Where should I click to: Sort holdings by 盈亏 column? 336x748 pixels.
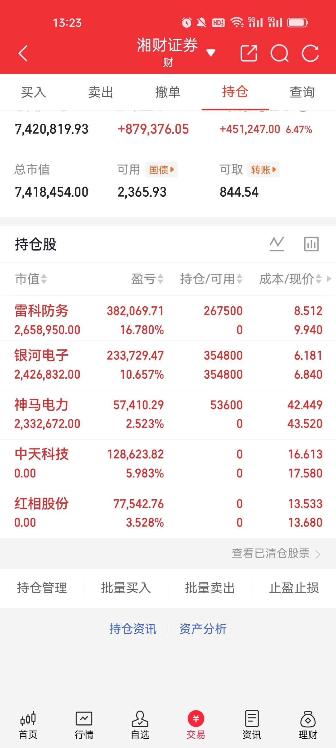pyautogui.click(x=147, y=279)
